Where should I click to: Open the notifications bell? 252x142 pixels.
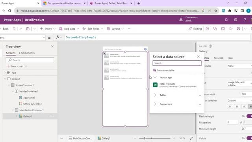[226, 20]
